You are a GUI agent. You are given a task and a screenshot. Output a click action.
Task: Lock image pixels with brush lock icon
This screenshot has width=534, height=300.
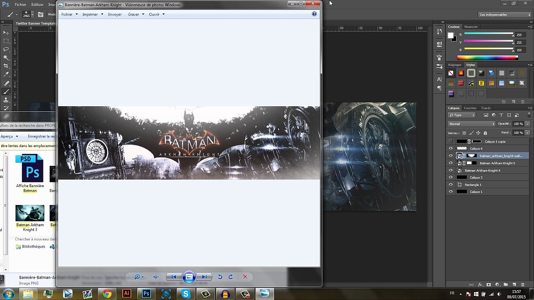click(471, 133)
